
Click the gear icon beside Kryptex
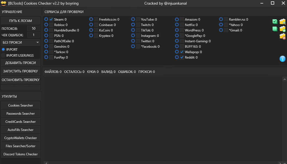tap(91, 36)
